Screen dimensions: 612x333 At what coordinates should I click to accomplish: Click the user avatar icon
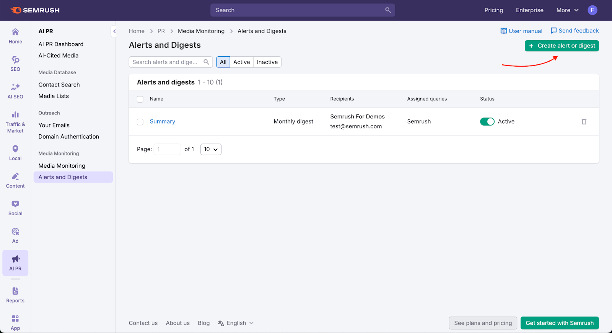[592, 10]
